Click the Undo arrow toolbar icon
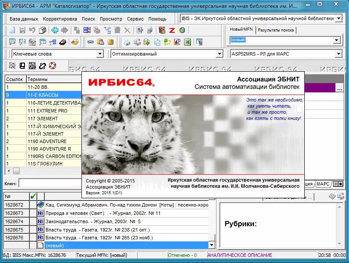Image resolution: width=349 pixels, height=263 pixels. pos(32,30)
